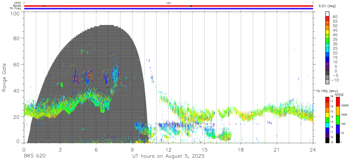Pick the black segment of the TX FRQ colorbar
Image resolution: width=352 pixels, height=162 pixels.
tap(327, 140)
